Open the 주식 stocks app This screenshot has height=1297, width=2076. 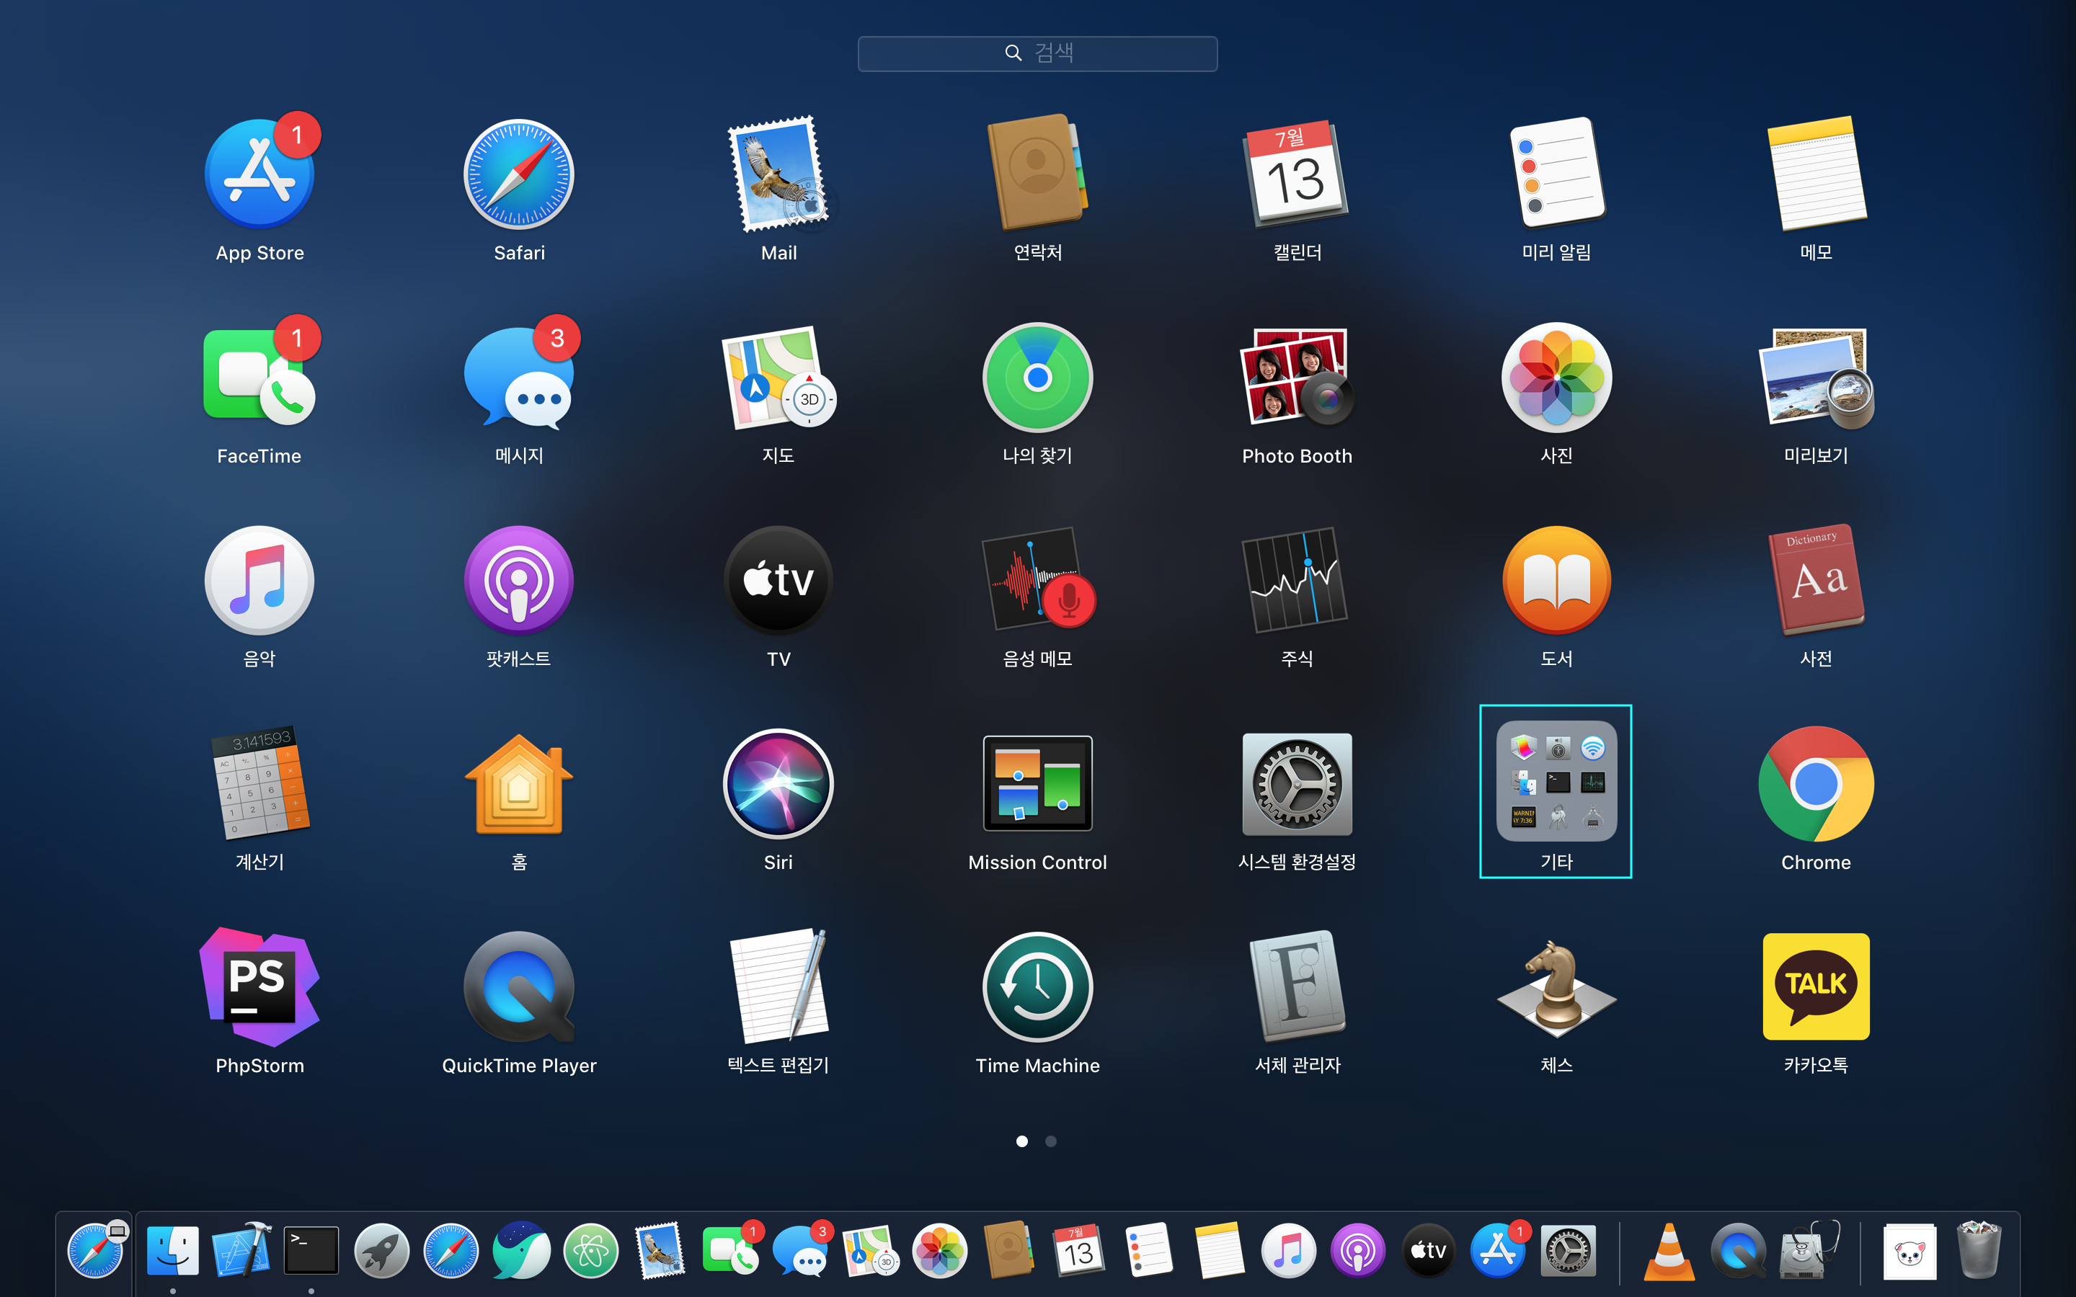click(x=1297, y=581)
